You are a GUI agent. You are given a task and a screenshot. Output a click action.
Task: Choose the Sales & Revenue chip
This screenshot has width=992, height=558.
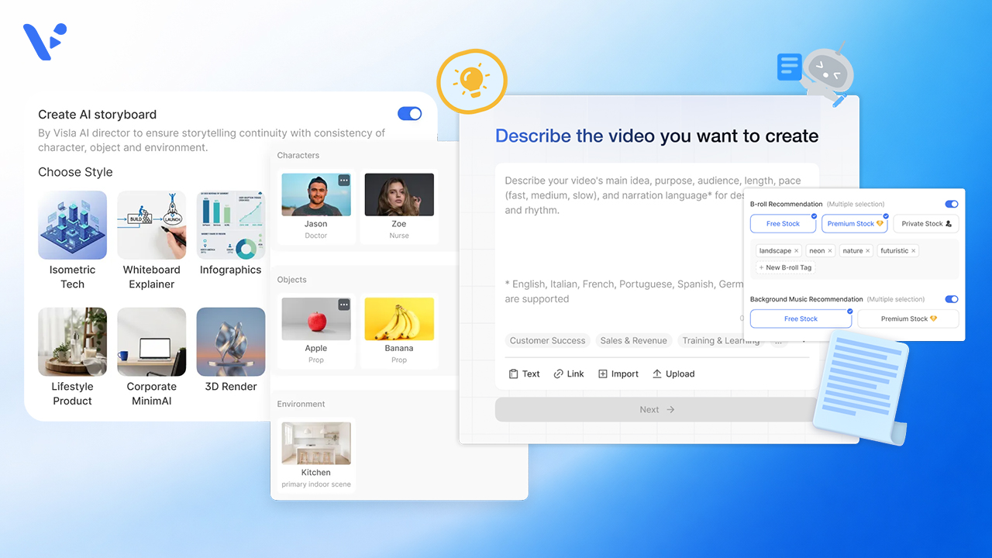633,341
